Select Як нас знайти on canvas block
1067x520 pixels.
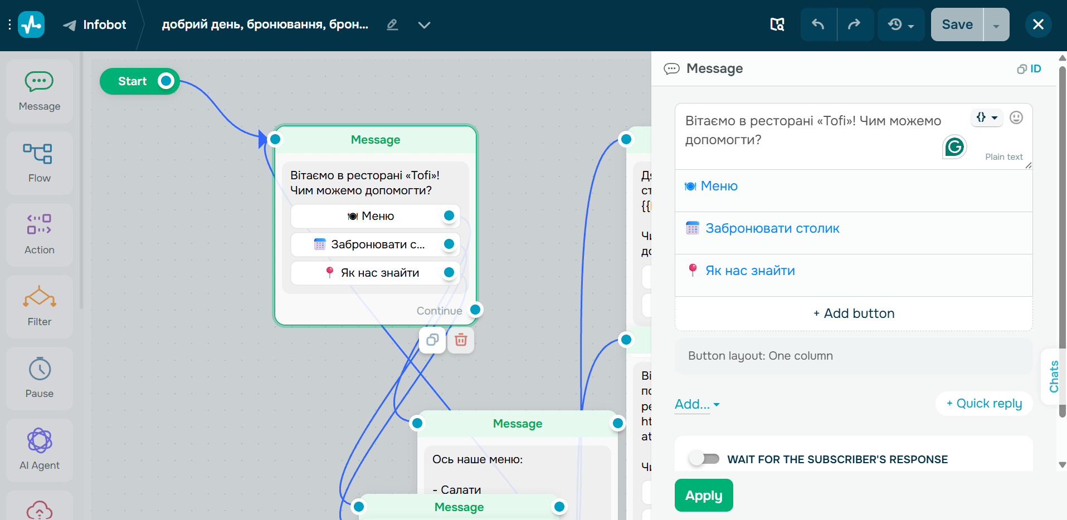pos(375,273)
